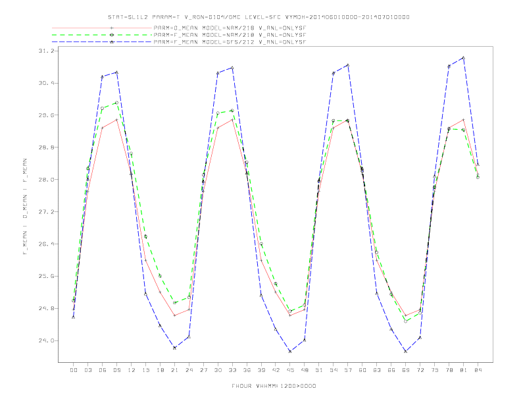Viewport: 521px width, 403px height.
Task: Click the y-axis tick label 27.2
Action: click(46, 212)
